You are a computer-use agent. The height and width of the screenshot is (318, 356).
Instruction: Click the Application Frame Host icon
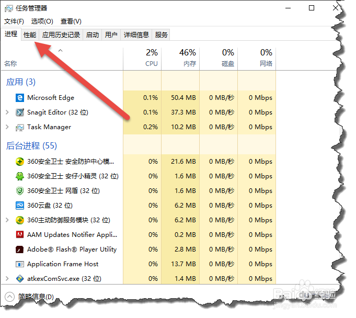click(20, 264)
